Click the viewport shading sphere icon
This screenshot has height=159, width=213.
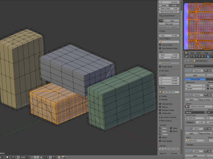(8, 157)
